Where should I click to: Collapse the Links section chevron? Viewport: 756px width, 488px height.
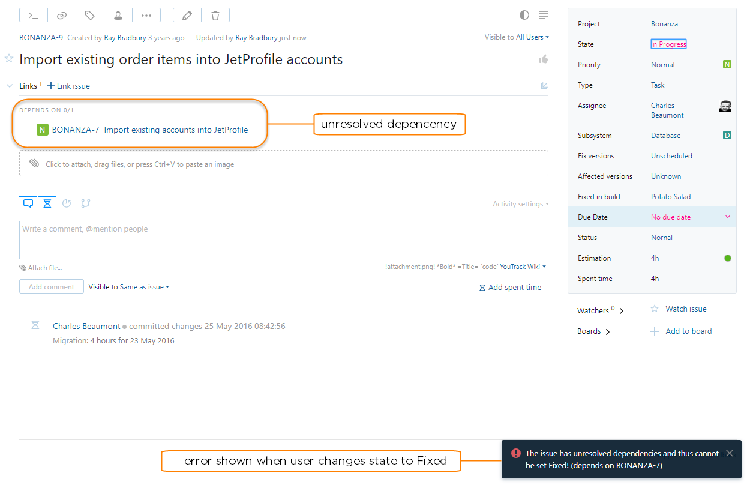(x=10, y=86)
